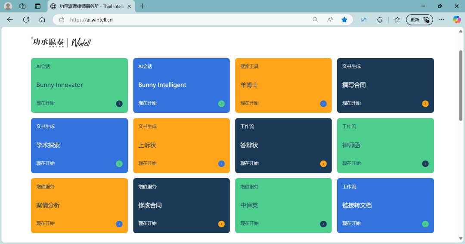Viewport: 465px width, 244px height.
Task: Open the Copilot sidebar icon
Action: click(x=456, y=19)
